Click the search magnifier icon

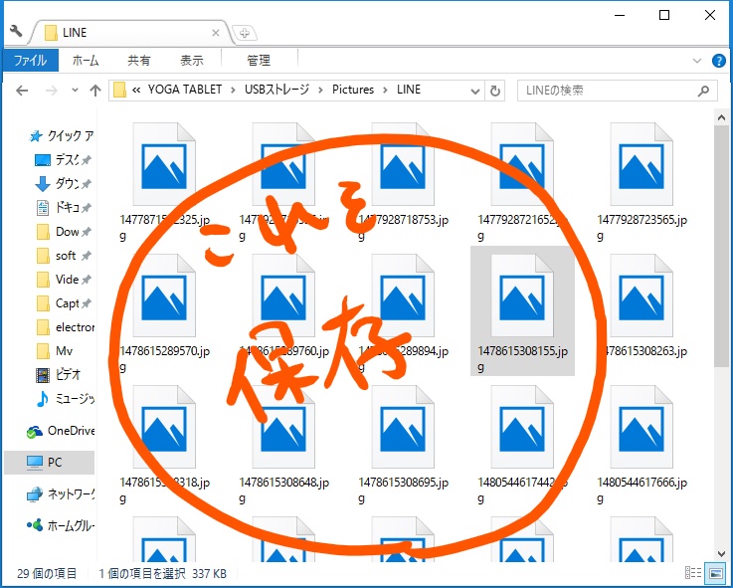point(703,91)
